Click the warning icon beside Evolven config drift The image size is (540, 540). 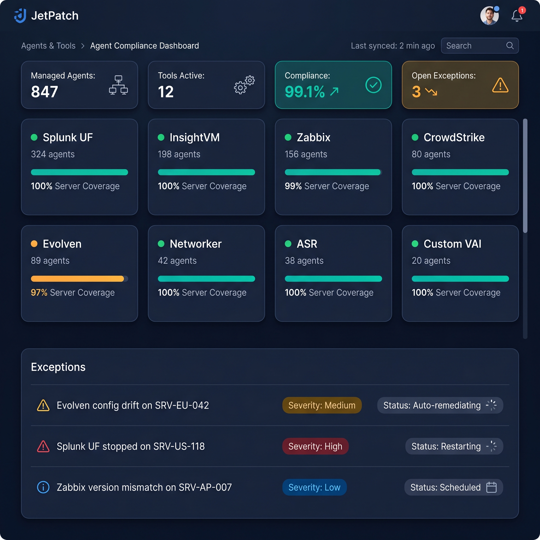pos(43,405)
